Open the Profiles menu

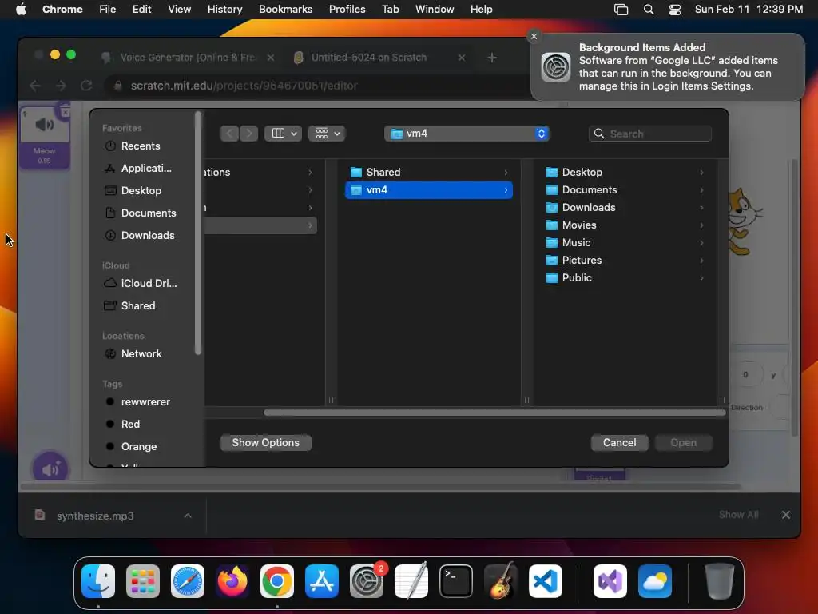[347, 10]
